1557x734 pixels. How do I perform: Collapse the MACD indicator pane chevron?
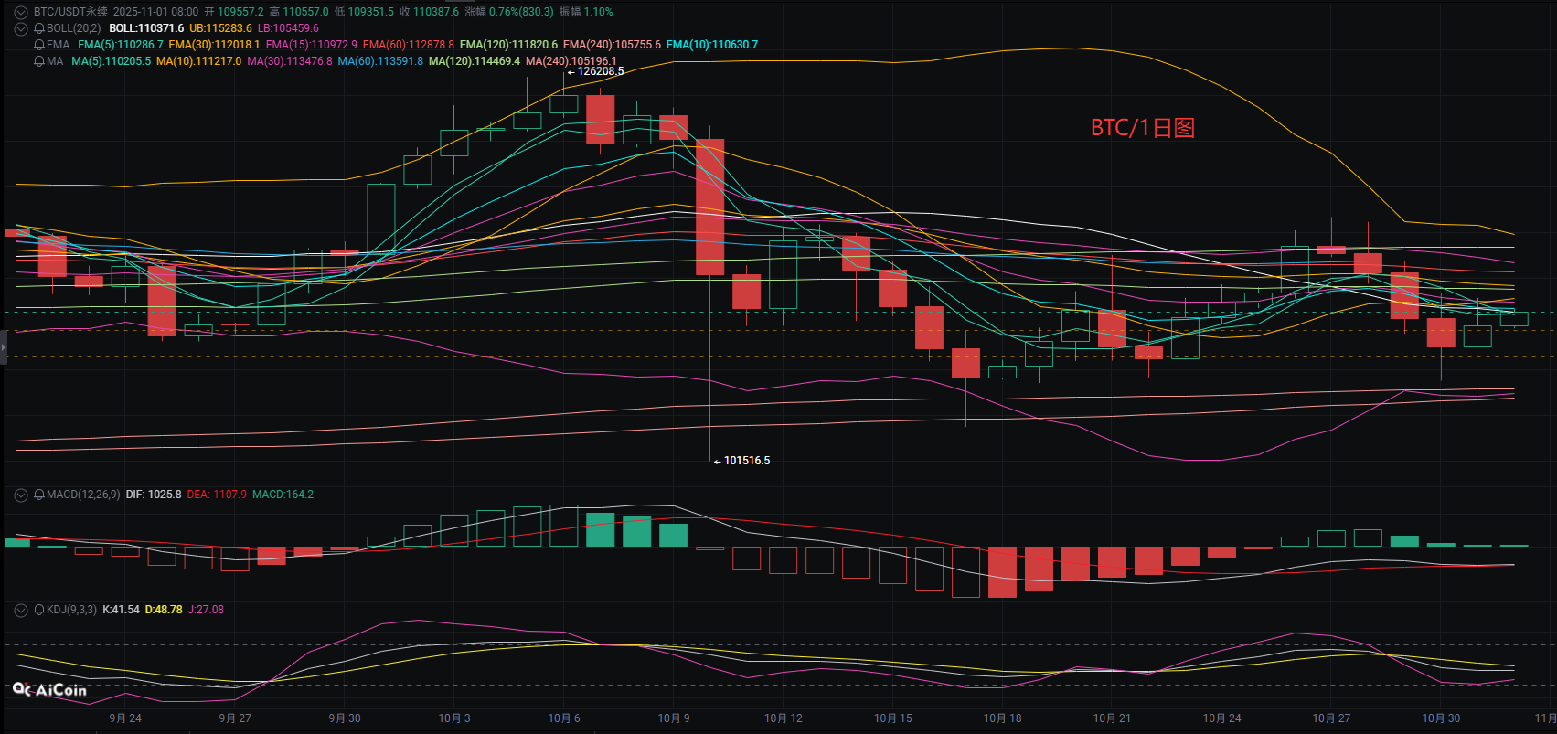[21, 495]
